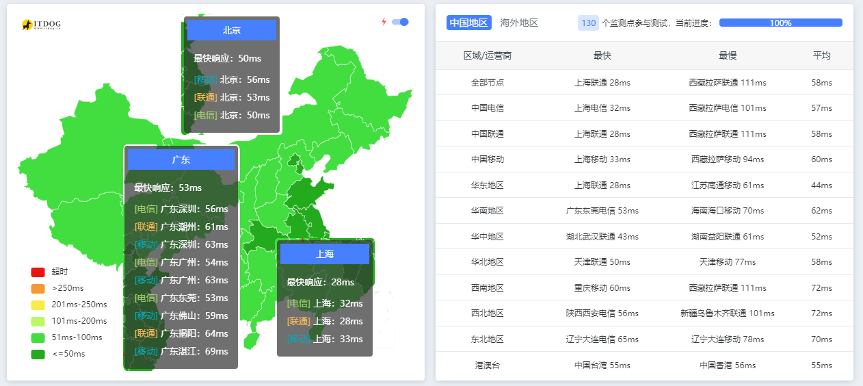863x386 pixels.
Task: Select the dark green <=50ms legend marker
Action: pos(38,354)
